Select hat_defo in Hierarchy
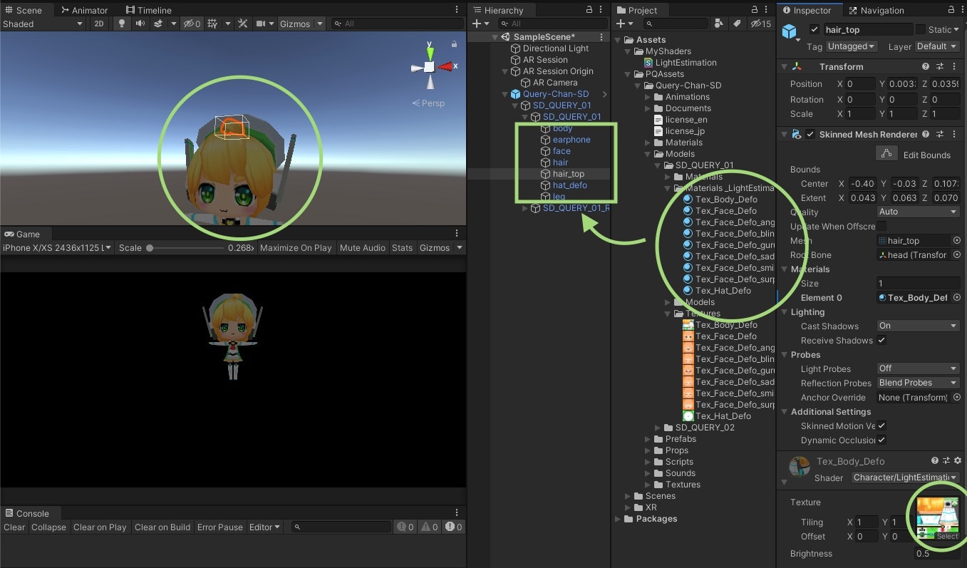Viewport: 967px width, 568px height. pos(570,185)
